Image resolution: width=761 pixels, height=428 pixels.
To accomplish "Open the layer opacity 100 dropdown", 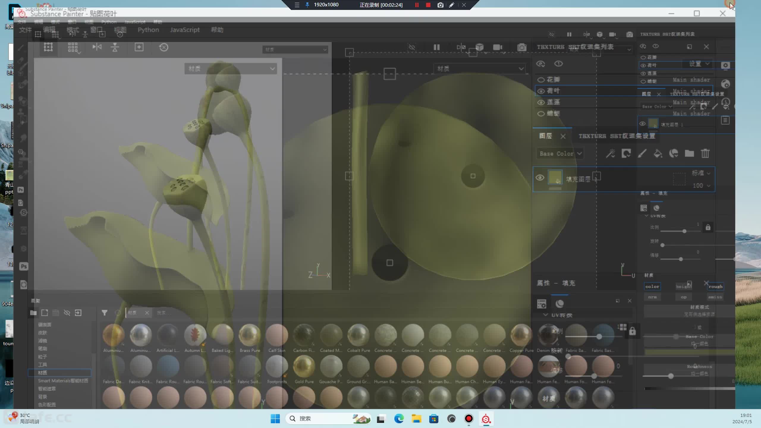I will point(702,185).
